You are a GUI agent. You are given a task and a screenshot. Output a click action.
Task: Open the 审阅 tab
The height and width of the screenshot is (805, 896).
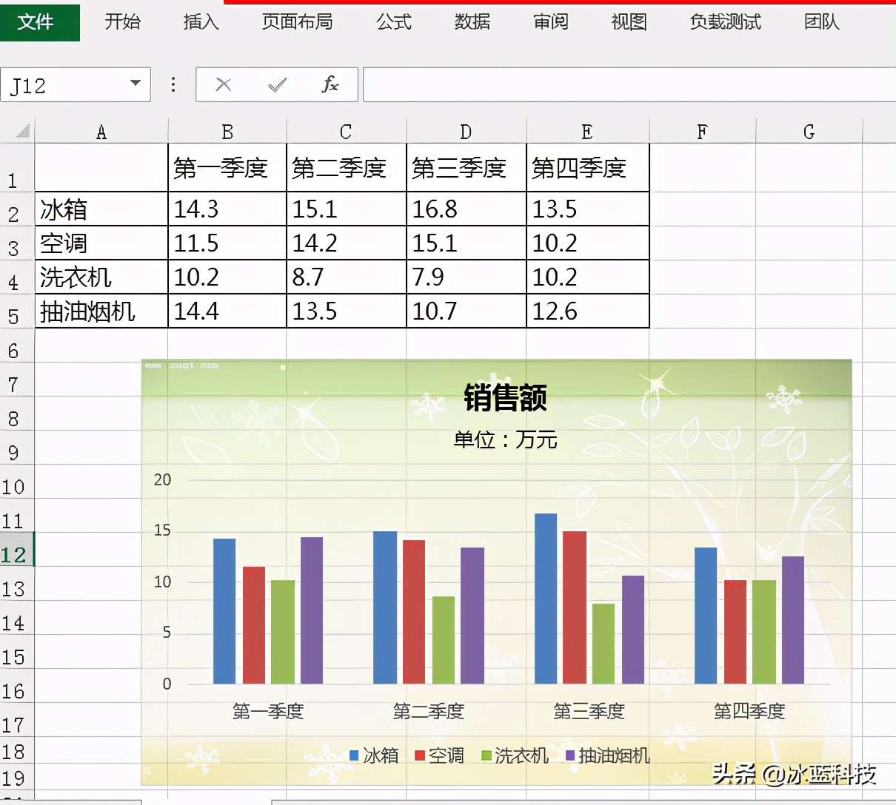551,22
